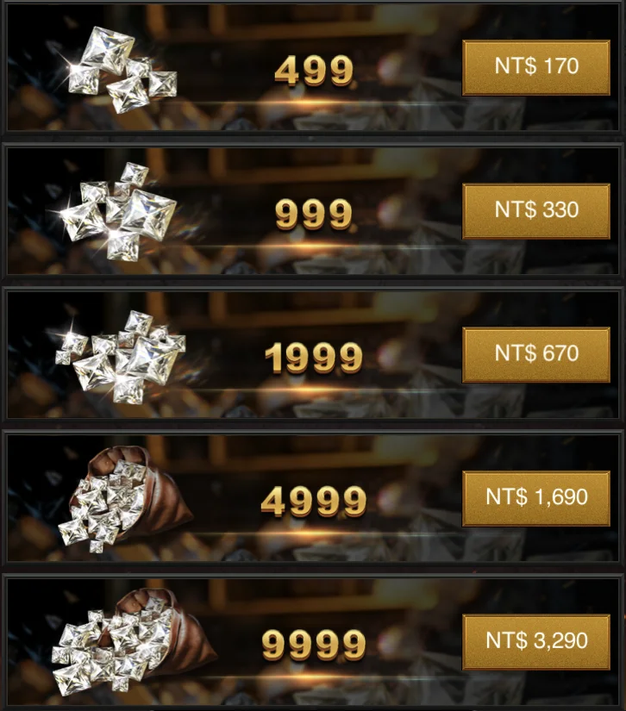This screenshot has height=711, width=626.
Task: Click the 1999 diamond quantity number
Action: click(x=314, y=358)
